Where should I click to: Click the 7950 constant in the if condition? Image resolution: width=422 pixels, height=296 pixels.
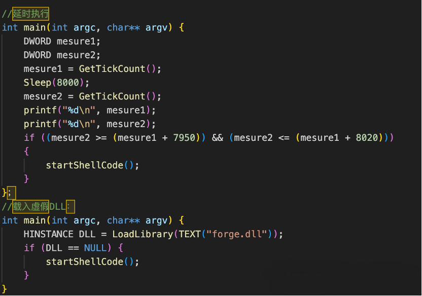pyautogui.click(x=184, y=137)
